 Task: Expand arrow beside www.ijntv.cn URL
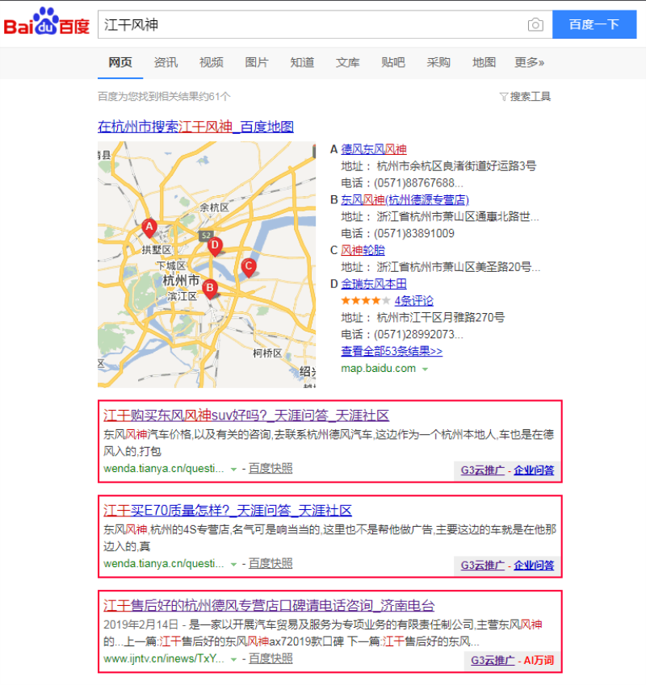tap(234, 659)
